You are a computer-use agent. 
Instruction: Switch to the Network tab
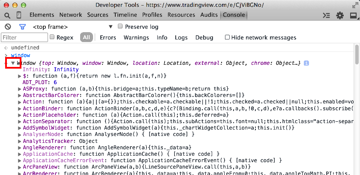click(70, 15)
